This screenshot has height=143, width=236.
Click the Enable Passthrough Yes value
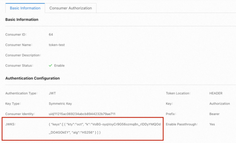pos(212,124)
